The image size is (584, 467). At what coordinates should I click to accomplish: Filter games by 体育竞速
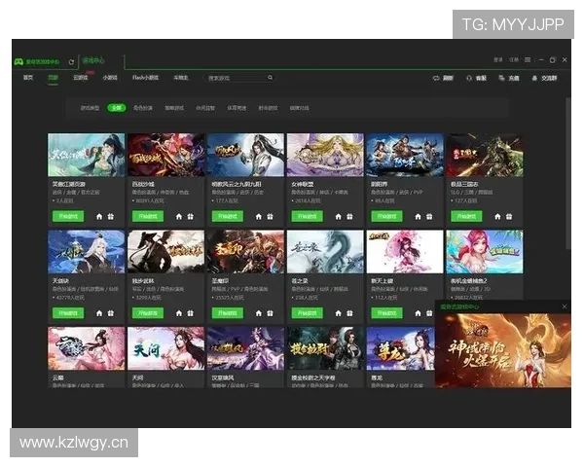click(x=237, y=108)
